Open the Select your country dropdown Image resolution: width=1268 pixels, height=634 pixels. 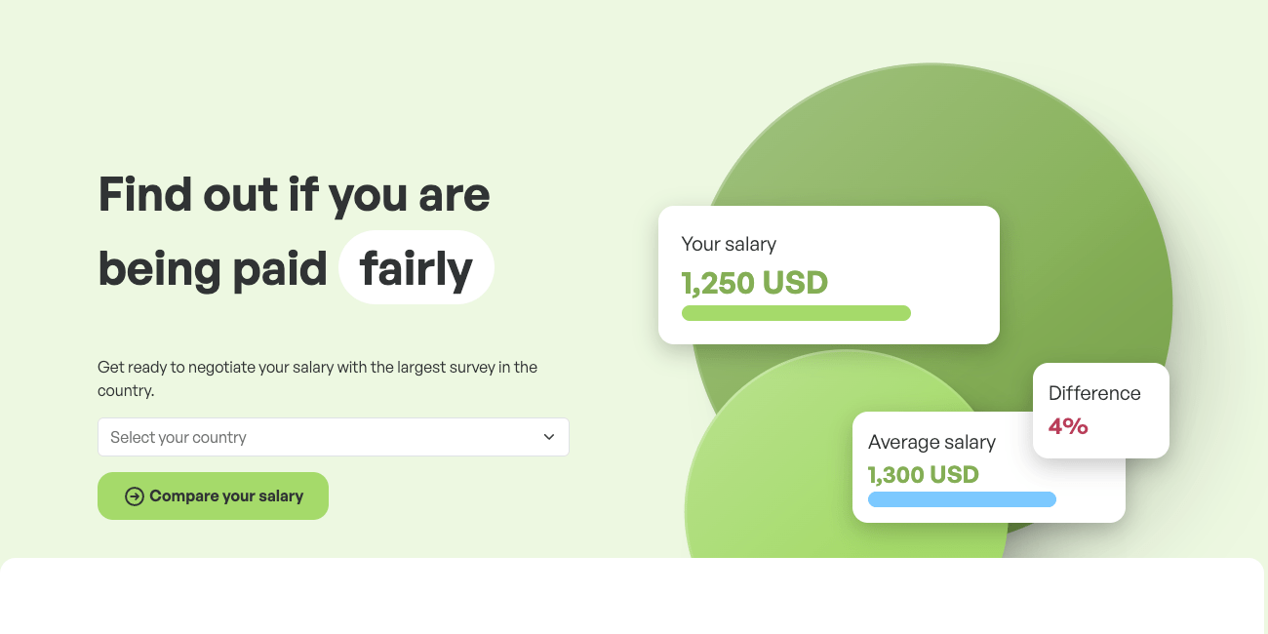point(333,437)
